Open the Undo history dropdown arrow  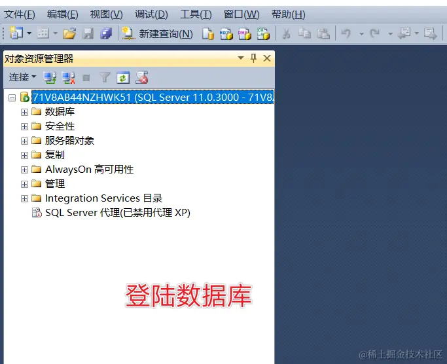[x=361, y=34]
